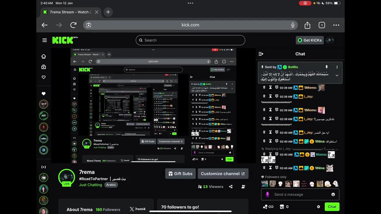Image resolution: width=381 pixels, height=214 pixels.
Task: Open the profile avatar menu
Action: [x=330, y=40]
